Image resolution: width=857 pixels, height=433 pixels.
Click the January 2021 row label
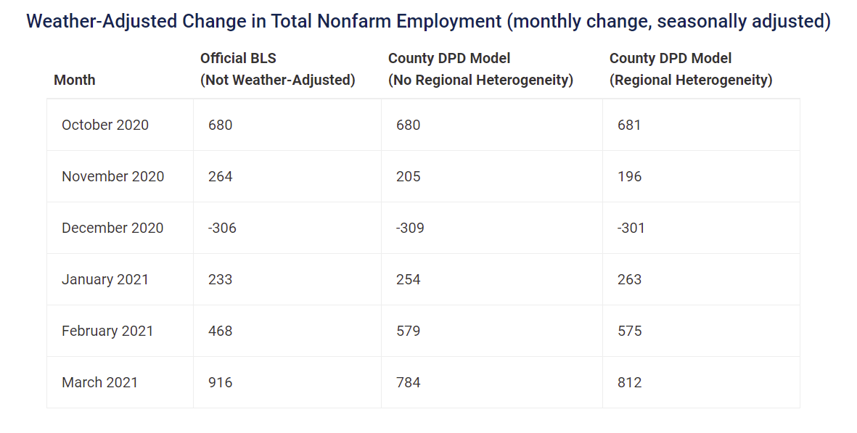pyautogui.click(x=105, y=279)
